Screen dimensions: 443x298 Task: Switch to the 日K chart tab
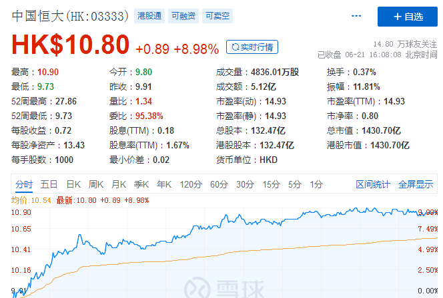[x=73, y=184]
